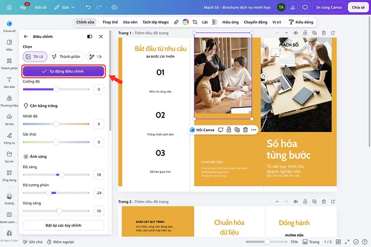Hide Trang 1 with eye icon
The width and height of the screenshot is (371, 247).
tap(295, 33)
